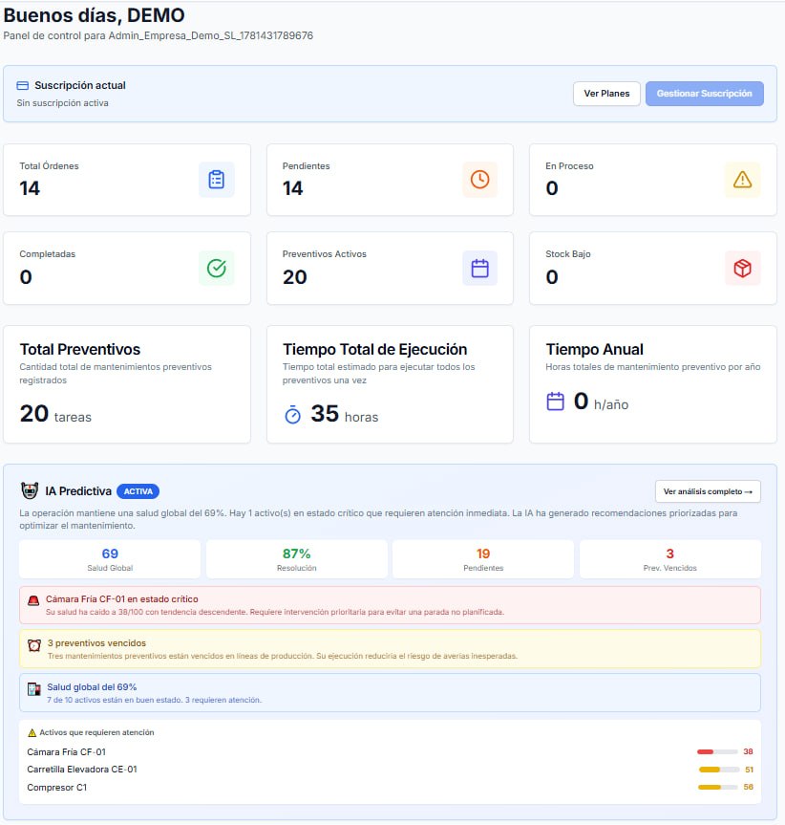Image resolution: width=785 pixels, height=825 pixels.
Task: Click the IA Predictiva mascot icon
Action: [30, 491]
